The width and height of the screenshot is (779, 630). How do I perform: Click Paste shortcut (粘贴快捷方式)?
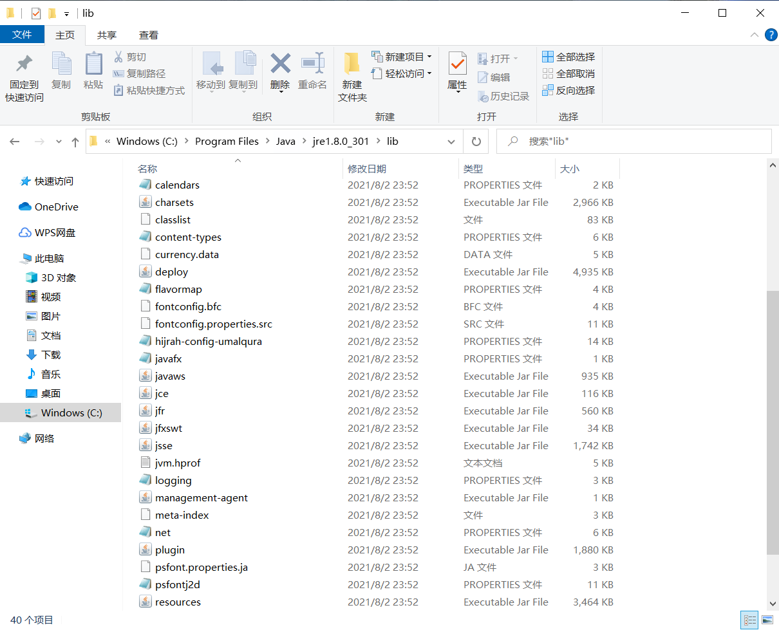149,90
